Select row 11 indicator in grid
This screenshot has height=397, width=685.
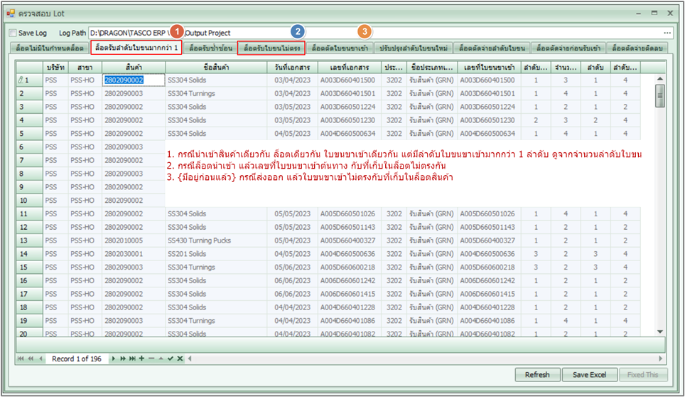coord(29,213)
